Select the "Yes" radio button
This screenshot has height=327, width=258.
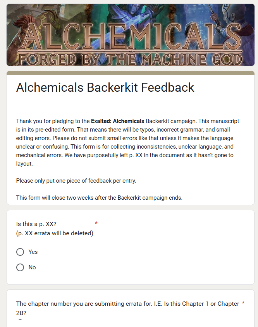[20, 252]
